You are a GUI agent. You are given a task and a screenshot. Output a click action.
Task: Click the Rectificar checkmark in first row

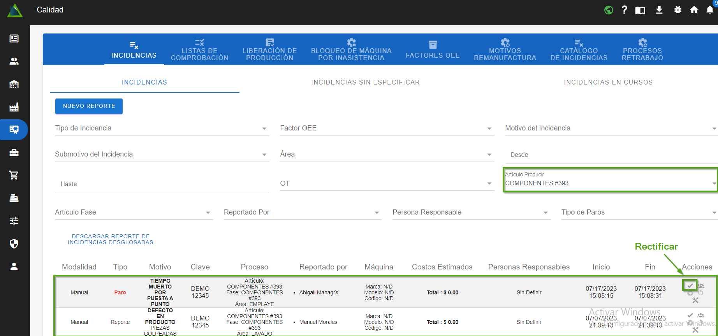pos(690,285)
